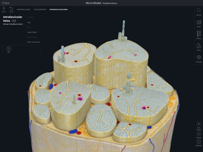Open the Home body icon
Viewport: 203px width, 152px height.
(4, 9)
